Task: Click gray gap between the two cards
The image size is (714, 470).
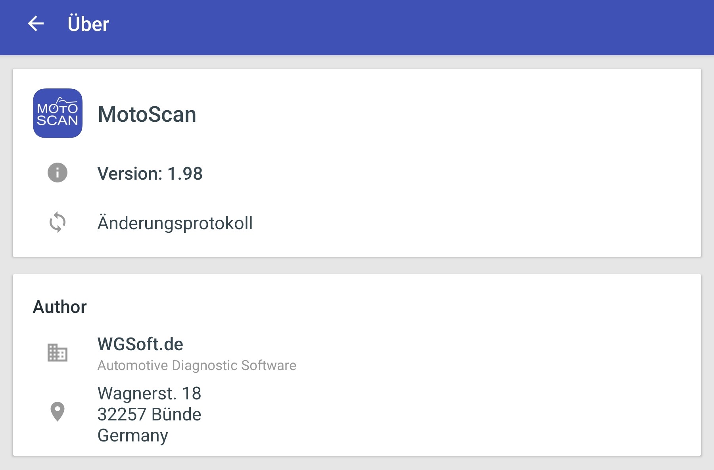Action: click(x=357, y=266)
